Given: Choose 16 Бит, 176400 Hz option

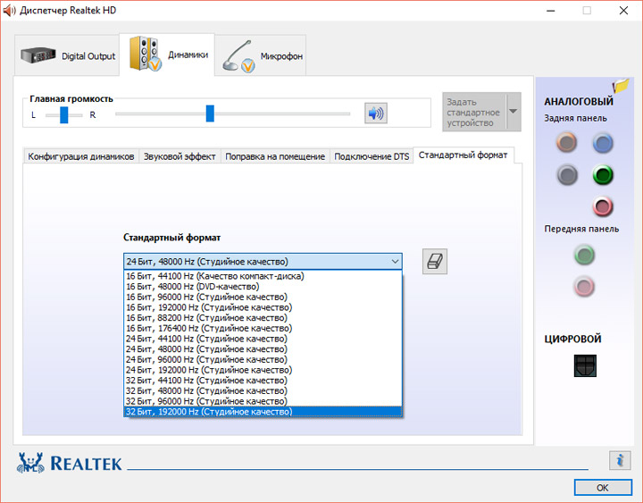Looking at the screenshot, I should coord(263,328).
